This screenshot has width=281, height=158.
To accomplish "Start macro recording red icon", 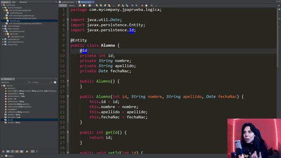I will click(142, 6).
